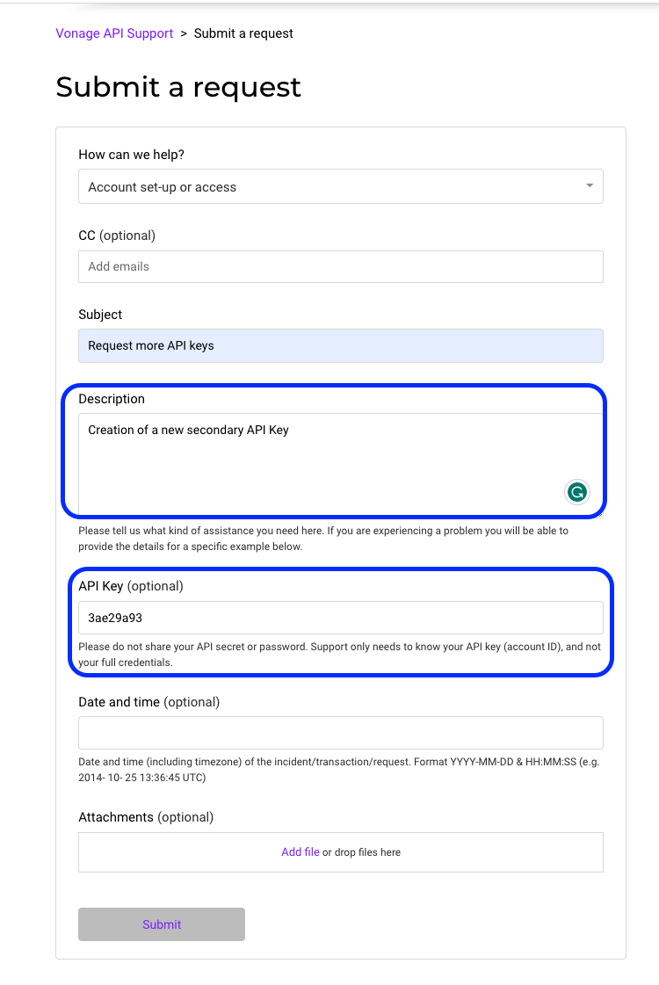Click the 'Add file' link
Screen dimensions: 659x985
point(301,852)
